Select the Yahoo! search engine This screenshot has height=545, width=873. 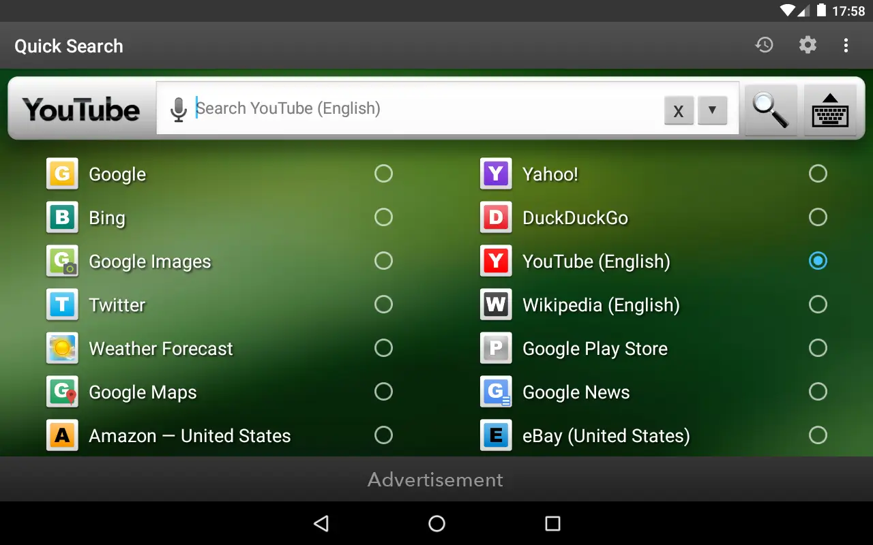point(818,174)
